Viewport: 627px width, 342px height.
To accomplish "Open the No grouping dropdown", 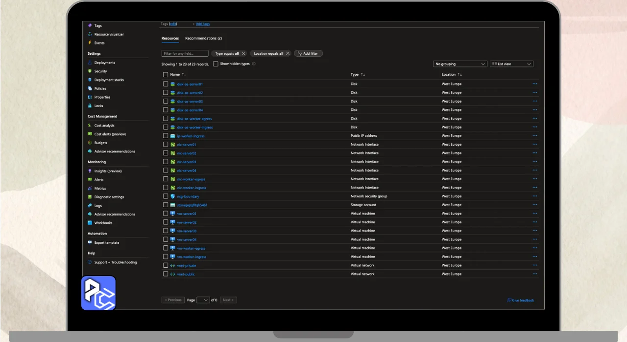I will (460, 64).
